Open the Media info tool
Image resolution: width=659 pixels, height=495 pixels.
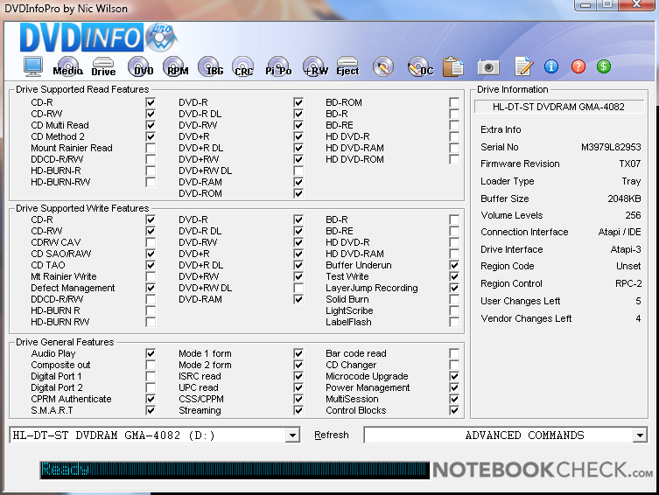click(x=67, y=66)
